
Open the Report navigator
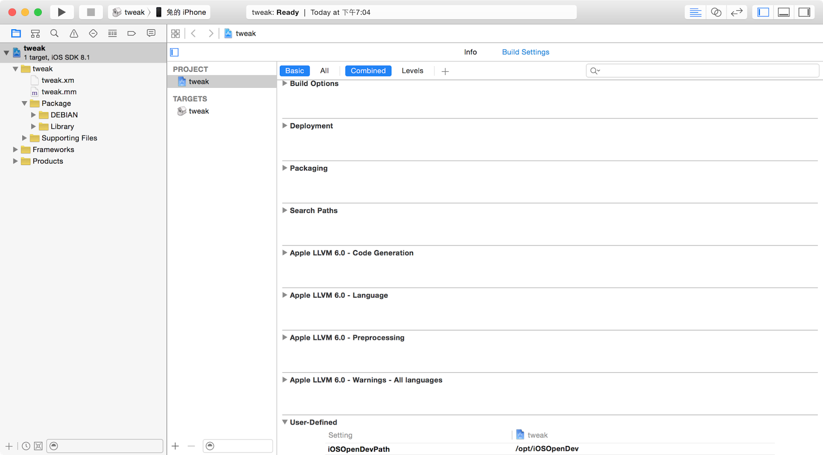[x=151, y=33]
